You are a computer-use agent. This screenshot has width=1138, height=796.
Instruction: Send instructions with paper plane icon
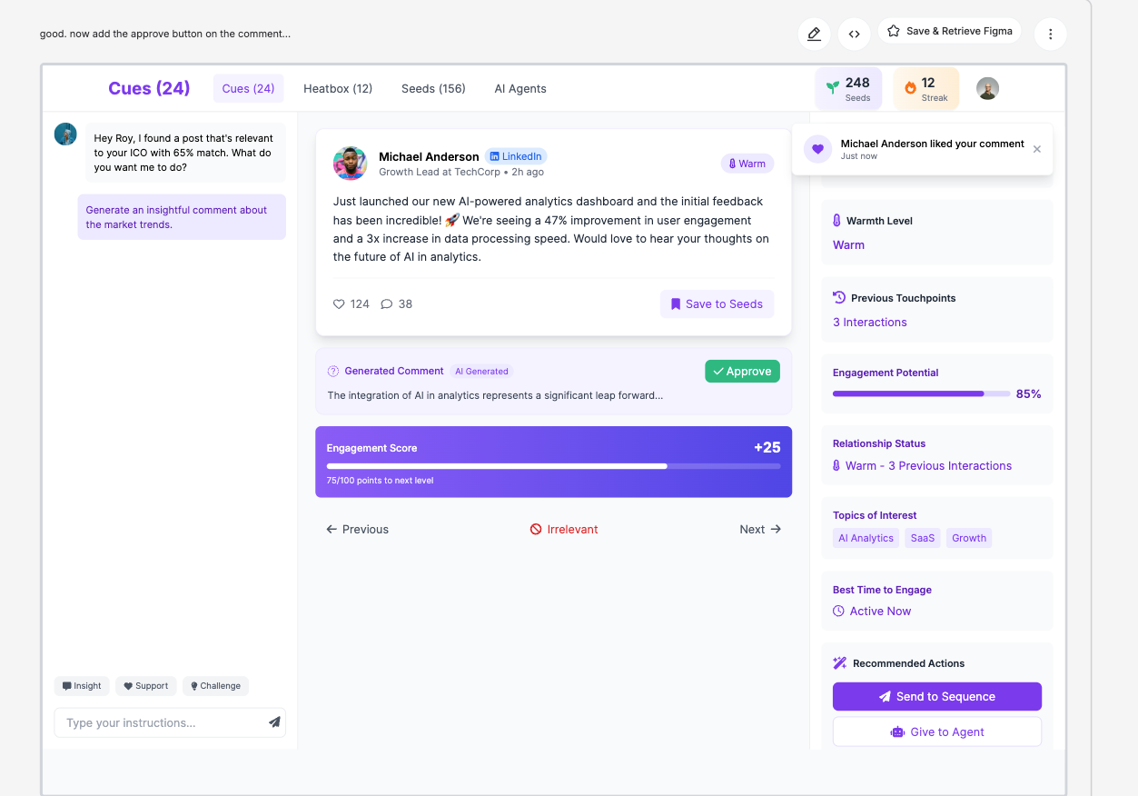point(274,722)
